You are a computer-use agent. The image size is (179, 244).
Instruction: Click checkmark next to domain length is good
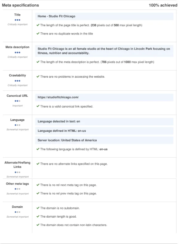pyautogui.click(x=38, y=216)
